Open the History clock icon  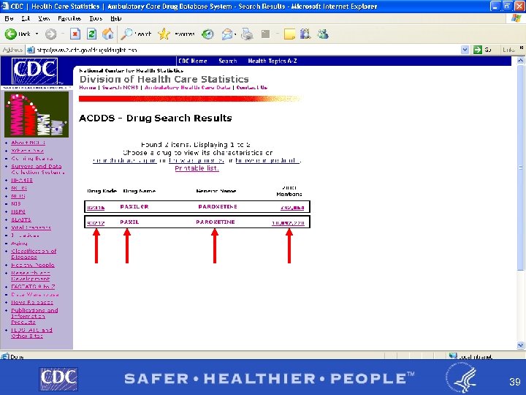[x=207, y=34]
